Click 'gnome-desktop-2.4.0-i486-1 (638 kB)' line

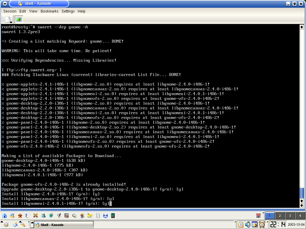pos(44,161)
